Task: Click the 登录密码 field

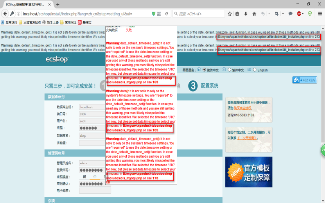Action: 92,170
